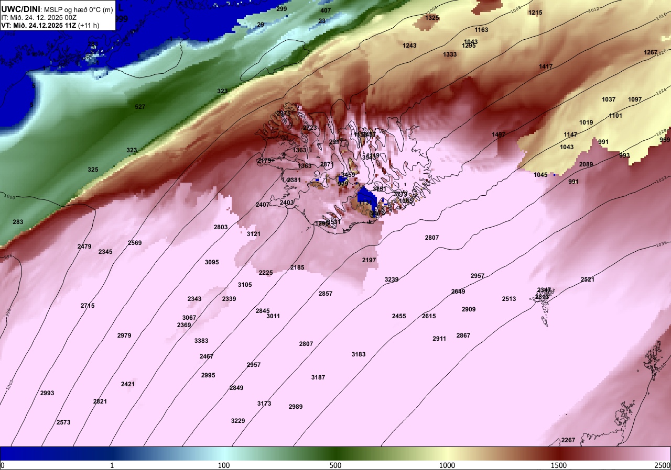Click the value 1163 on the map

pyautogui.click(x=481, y=30)
